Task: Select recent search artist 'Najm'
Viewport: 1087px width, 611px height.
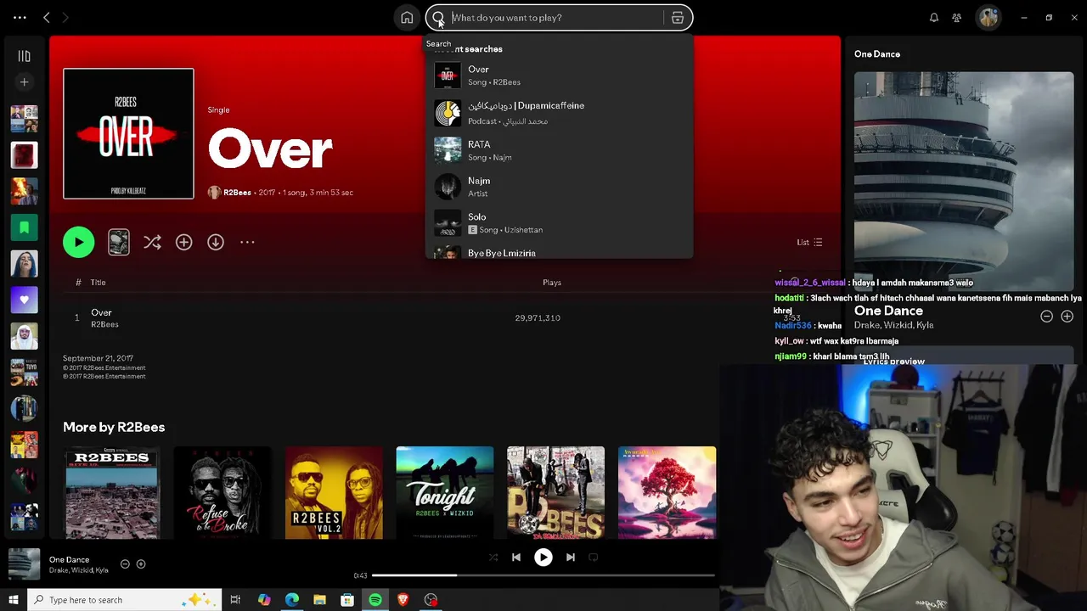Action: [559, 187]
